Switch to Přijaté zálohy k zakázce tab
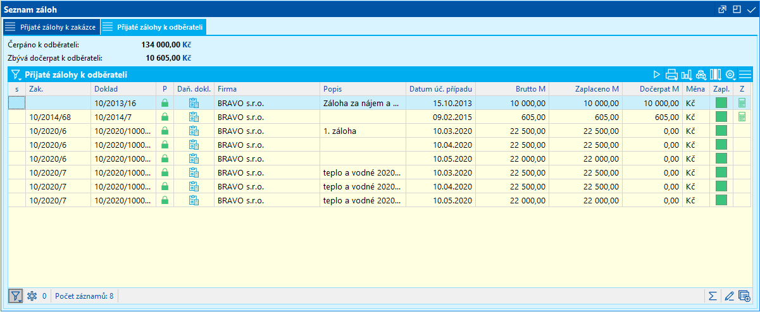 coord(51,27)
